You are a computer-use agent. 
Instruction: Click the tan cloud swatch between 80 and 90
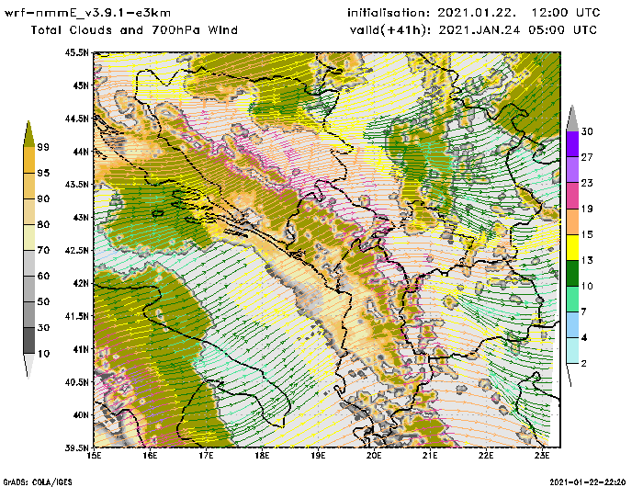click(x=28, y=211)
